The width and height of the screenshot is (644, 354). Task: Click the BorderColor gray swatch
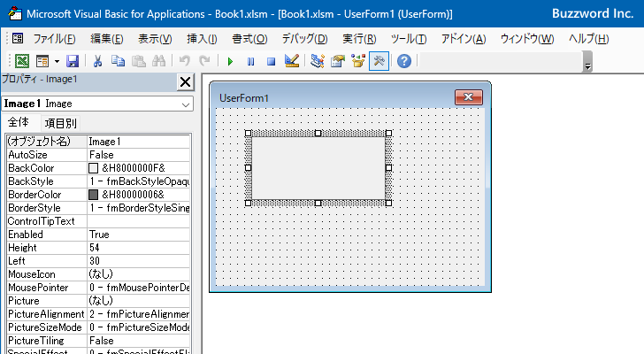94,195
